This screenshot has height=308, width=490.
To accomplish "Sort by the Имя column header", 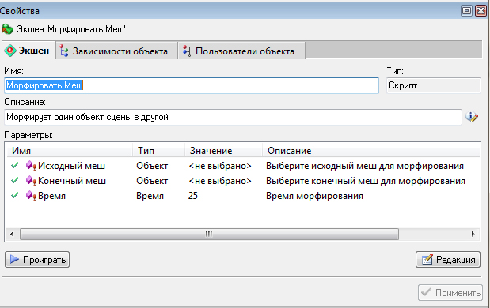I will pyautogui.click(x=70, y=151).
